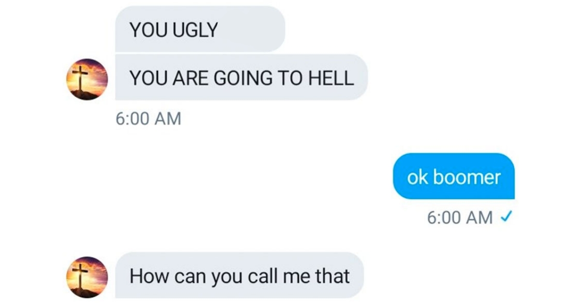Select the "How can you call me that" bubble

click(x=239, y=275)
